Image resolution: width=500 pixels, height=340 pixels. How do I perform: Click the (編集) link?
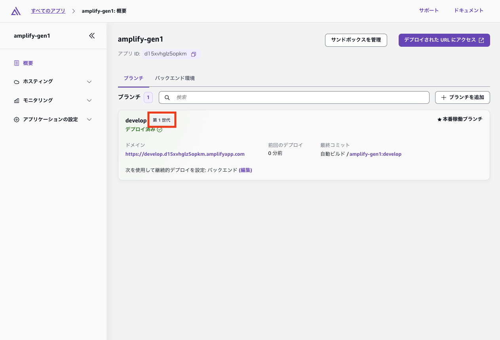[x=245, y=170]
